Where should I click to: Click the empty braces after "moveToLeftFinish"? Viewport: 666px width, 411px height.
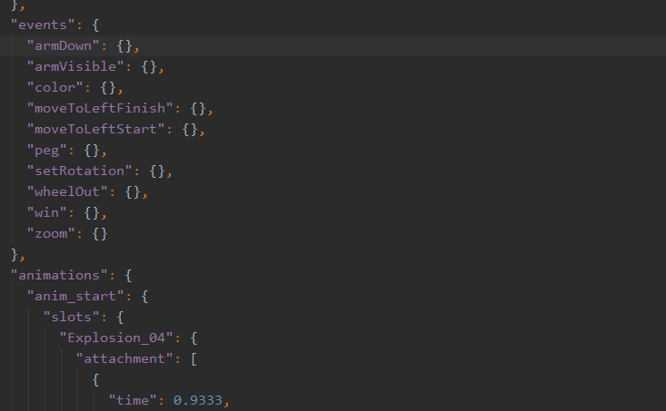[x=198, y=109]
